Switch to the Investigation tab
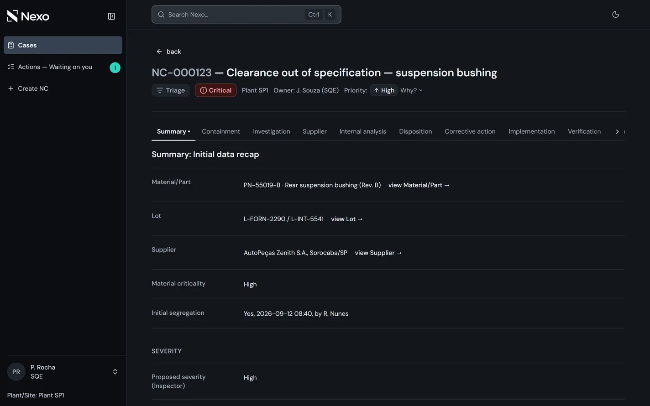650x406 pixels. tap(272, 131)
